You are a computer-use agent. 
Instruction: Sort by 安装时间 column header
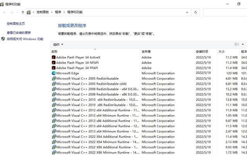click(202, 52)
